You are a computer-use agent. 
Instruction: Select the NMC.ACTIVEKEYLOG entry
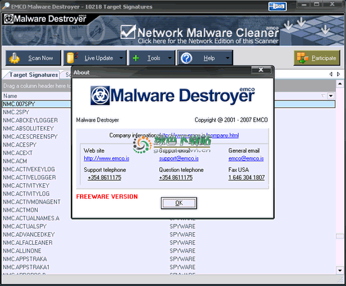coord(29,169)
